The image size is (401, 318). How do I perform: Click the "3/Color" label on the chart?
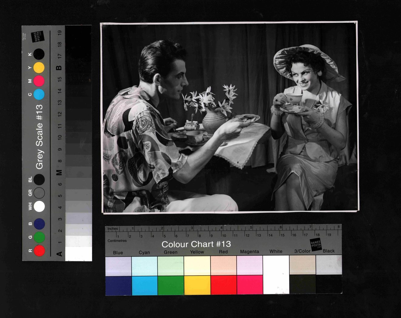click(302, 251)
